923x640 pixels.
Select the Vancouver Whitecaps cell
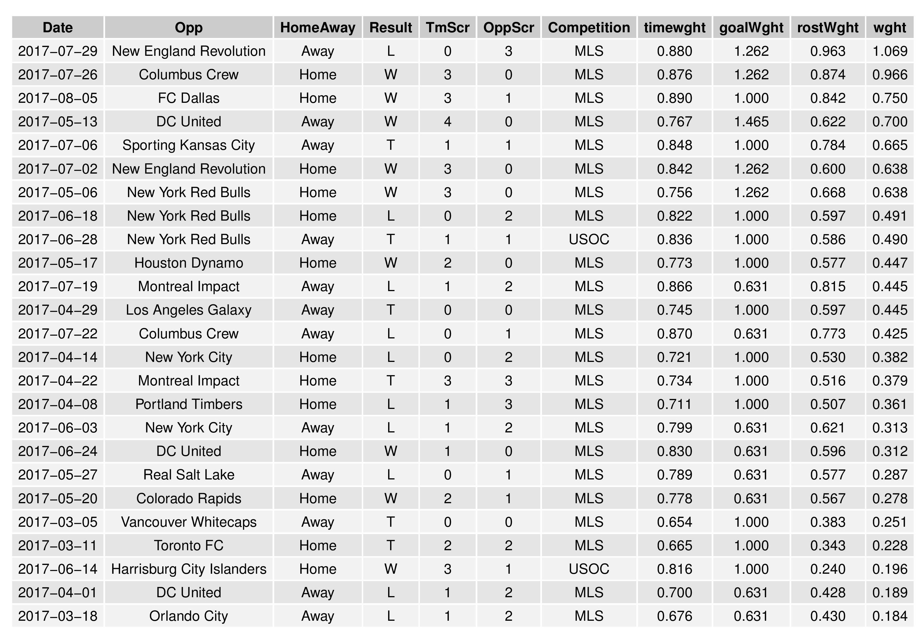coord(188,522)
